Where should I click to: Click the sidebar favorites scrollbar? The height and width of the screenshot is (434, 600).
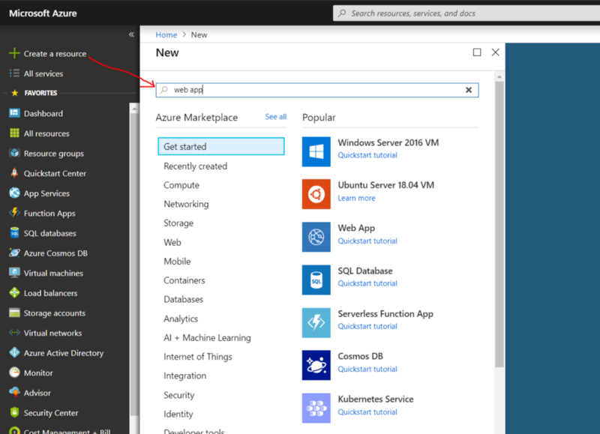(134, 264)
